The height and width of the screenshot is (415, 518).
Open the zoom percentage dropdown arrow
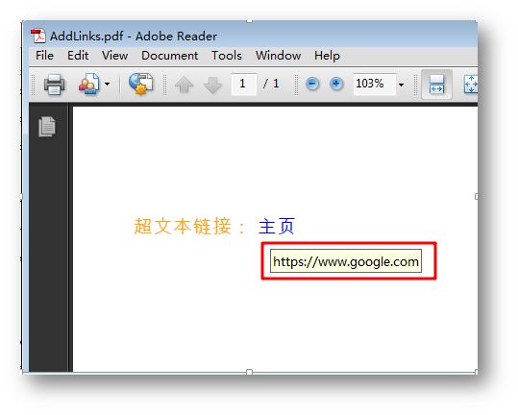coord(401,85)
